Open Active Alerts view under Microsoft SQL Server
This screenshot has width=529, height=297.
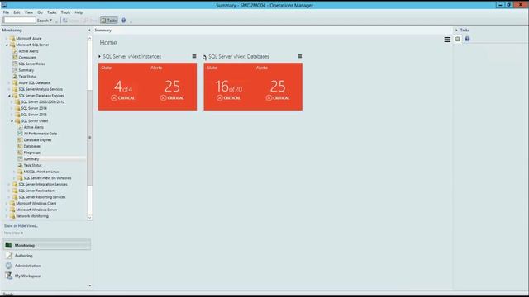28,51
